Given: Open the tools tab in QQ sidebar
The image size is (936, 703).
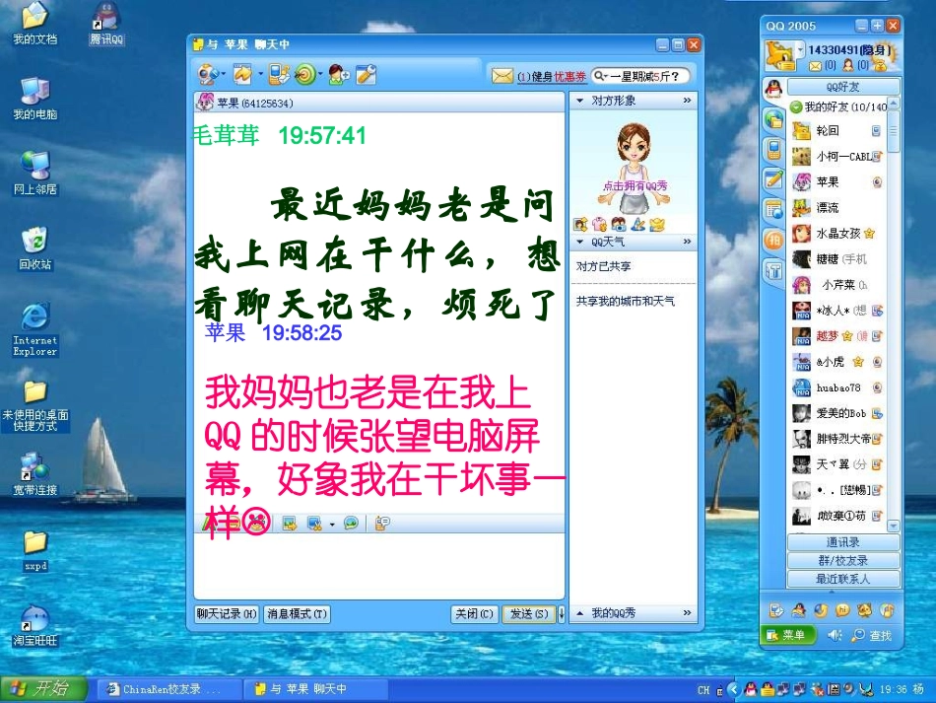Looking at the screenshot, I should point(773,271).
